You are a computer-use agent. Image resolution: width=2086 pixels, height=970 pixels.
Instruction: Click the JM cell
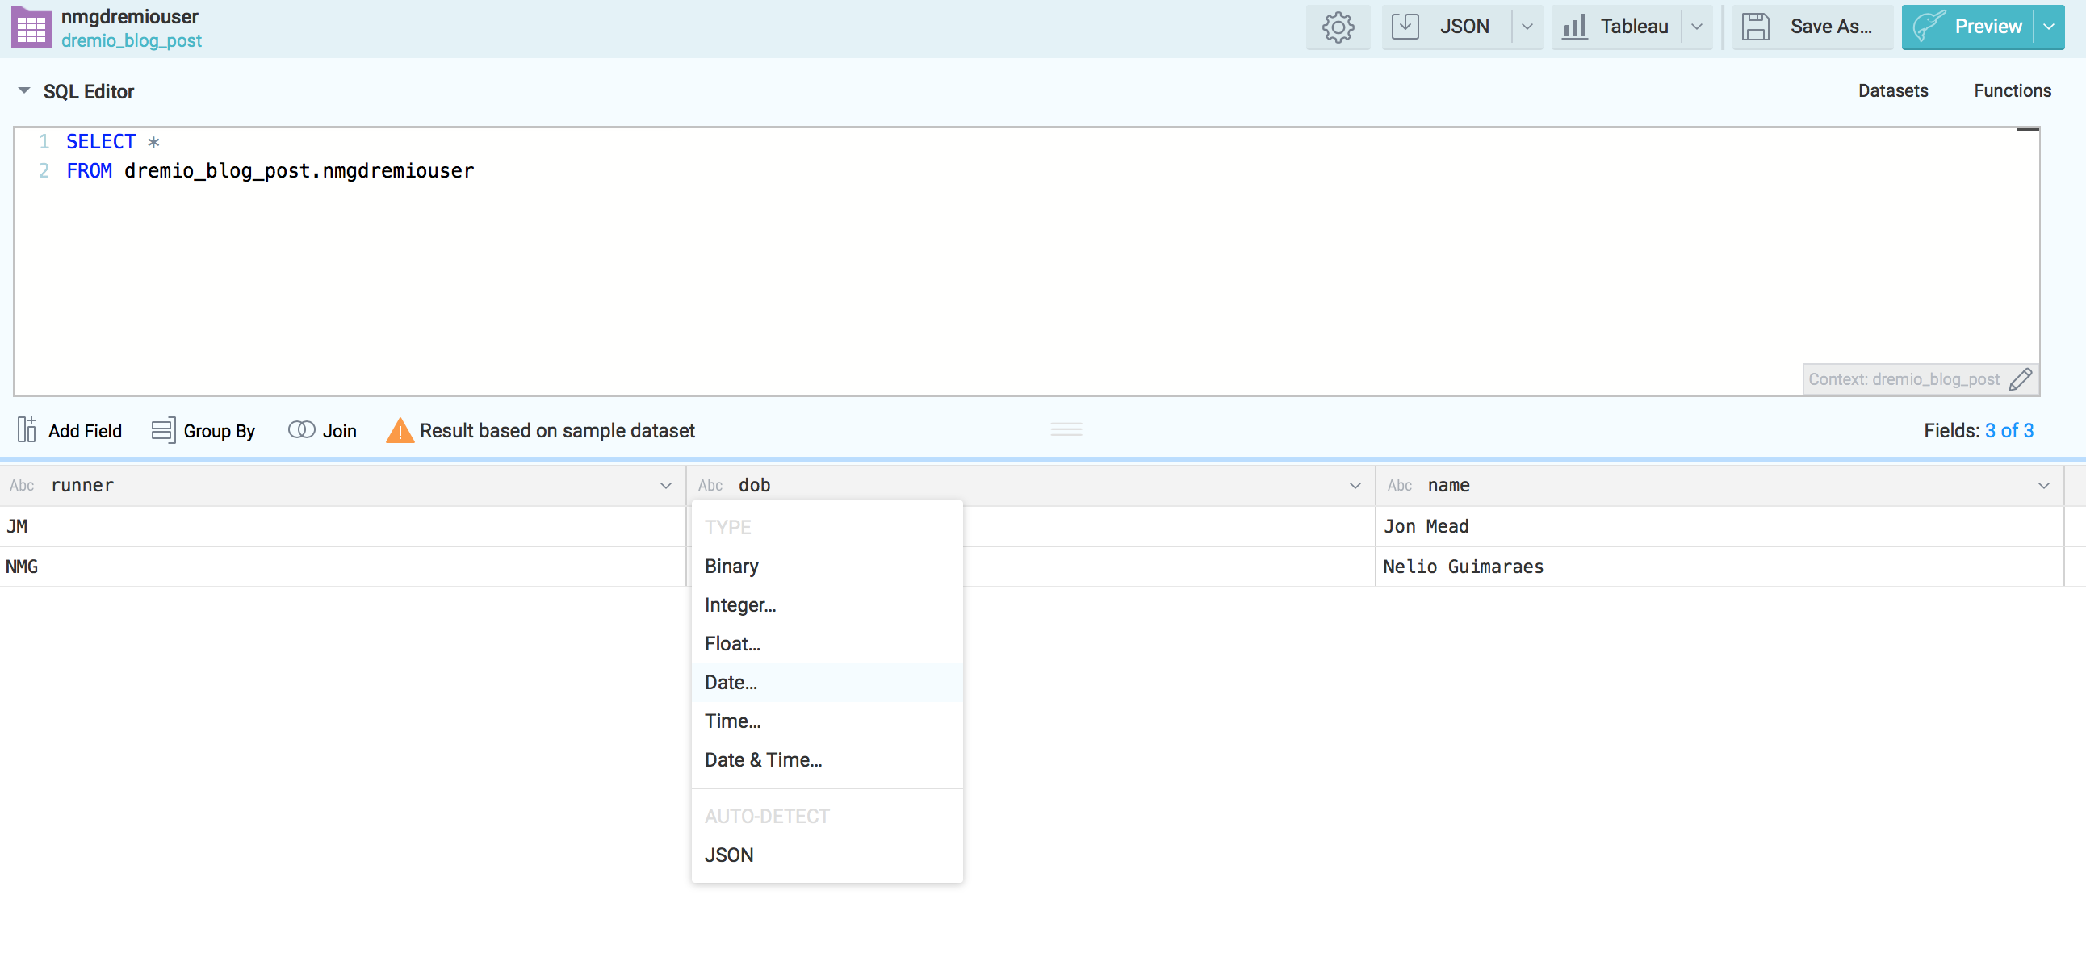(342, 526)
